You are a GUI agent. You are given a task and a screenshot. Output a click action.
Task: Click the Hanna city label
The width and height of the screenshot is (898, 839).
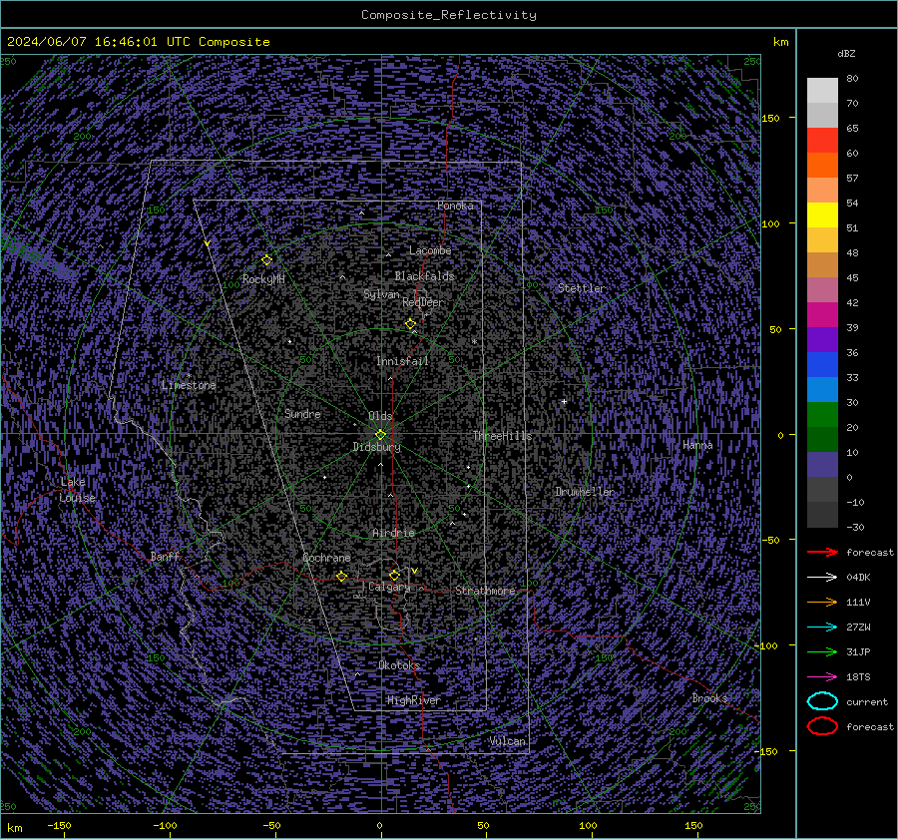(697, 445)
